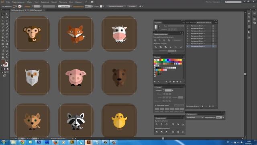Open stroke weight dropdown in Stroke panel

click(173, 90)
